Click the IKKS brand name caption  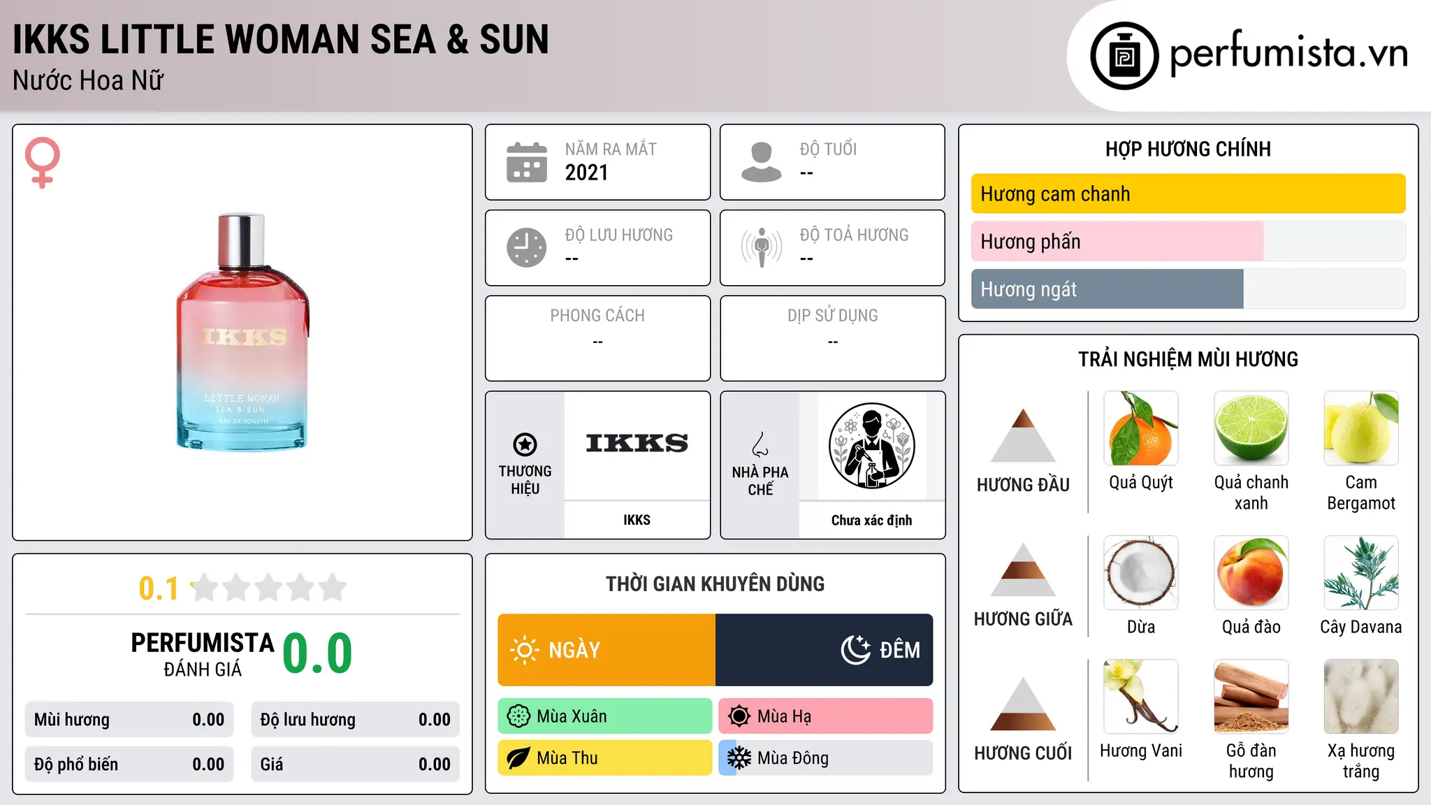(x=637, y=520)
